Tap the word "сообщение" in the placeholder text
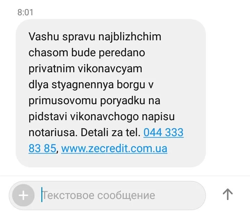The image size is (250, 216). [126, 196]
